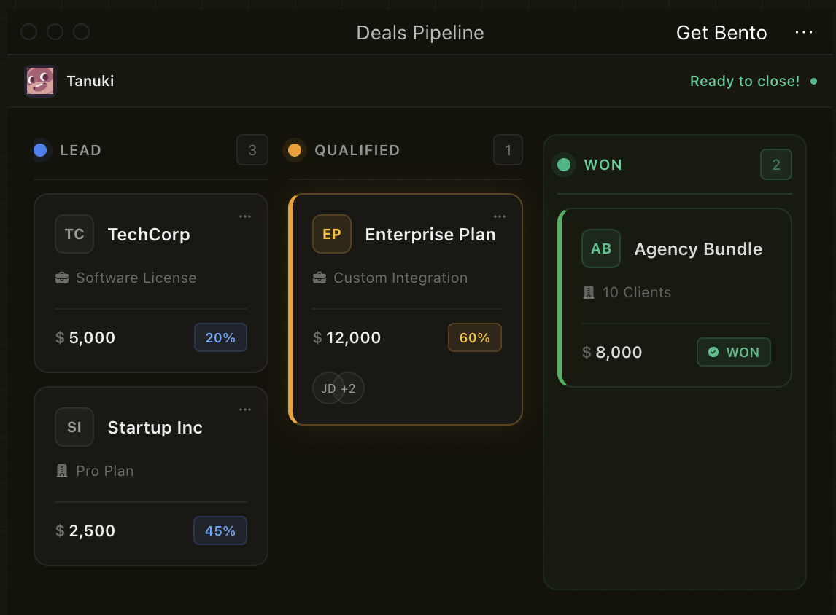
Task: Click the green WON status button
Action: [x=733, y=352]
